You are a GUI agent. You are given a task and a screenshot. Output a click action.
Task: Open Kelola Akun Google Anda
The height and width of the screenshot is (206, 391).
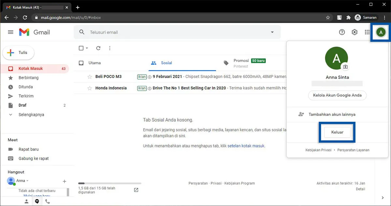pyautogui.click(x=337, y=95)
